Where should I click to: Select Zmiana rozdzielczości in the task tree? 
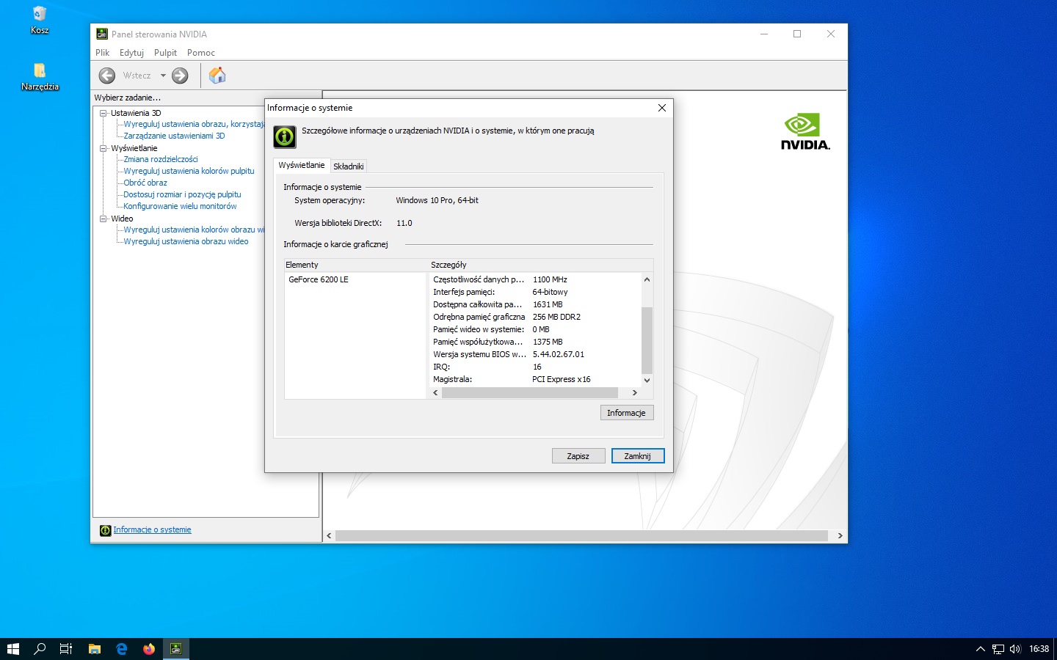pos(160,159)
